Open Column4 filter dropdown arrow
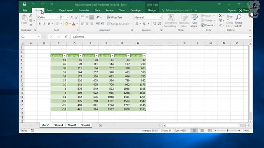 [x=112, y=56]
